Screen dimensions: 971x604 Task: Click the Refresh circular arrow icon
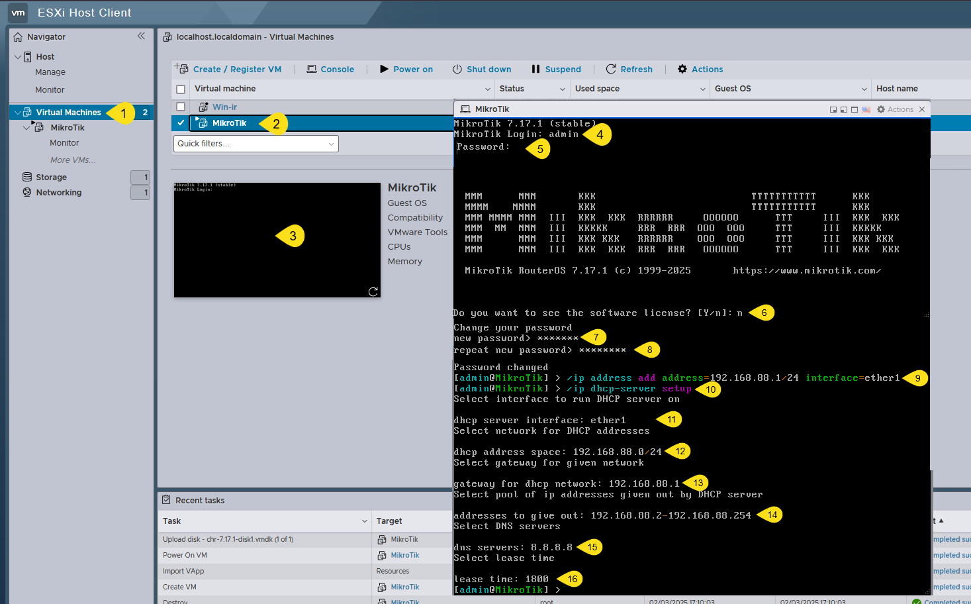pyautogui.click(x=611, y=69)
